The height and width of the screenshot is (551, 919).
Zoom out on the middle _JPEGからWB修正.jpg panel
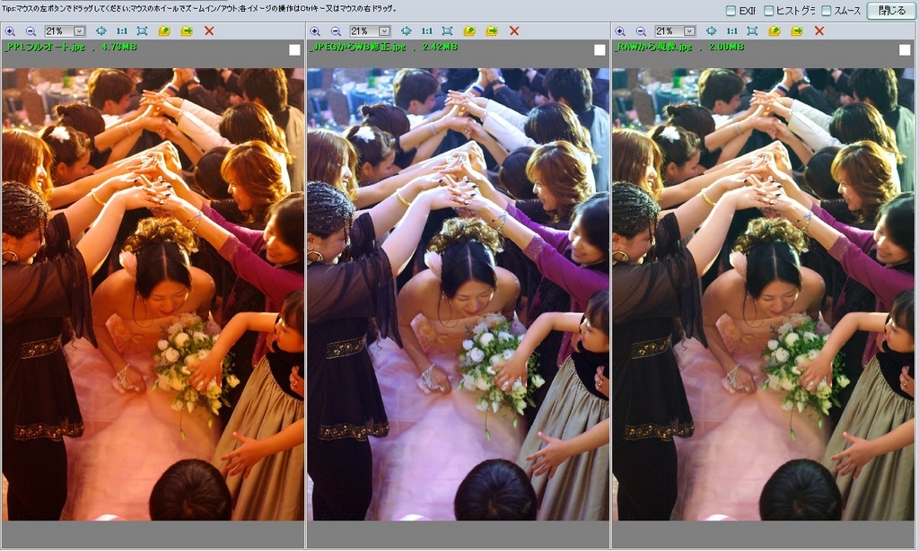click(x=336, y=31)
